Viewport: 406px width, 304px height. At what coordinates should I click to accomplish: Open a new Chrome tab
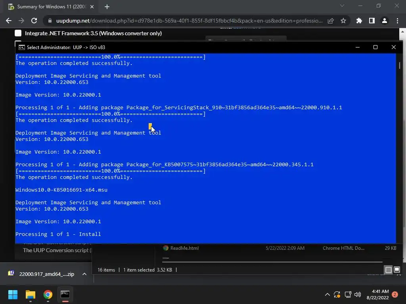click(x=107, y=7)
